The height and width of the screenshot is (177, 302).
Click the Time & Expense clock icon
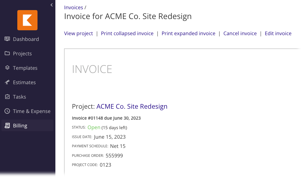(7, 111)
